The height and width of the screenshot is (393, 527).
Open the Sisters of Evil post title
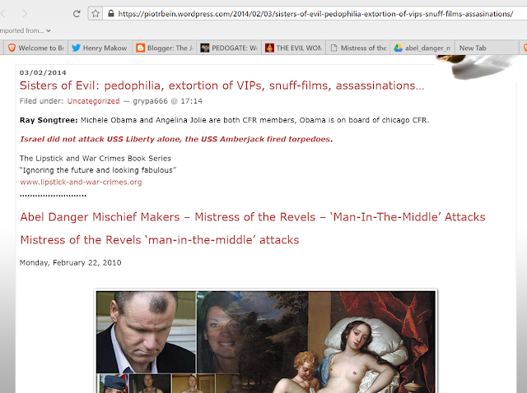(x=222, y=86)
